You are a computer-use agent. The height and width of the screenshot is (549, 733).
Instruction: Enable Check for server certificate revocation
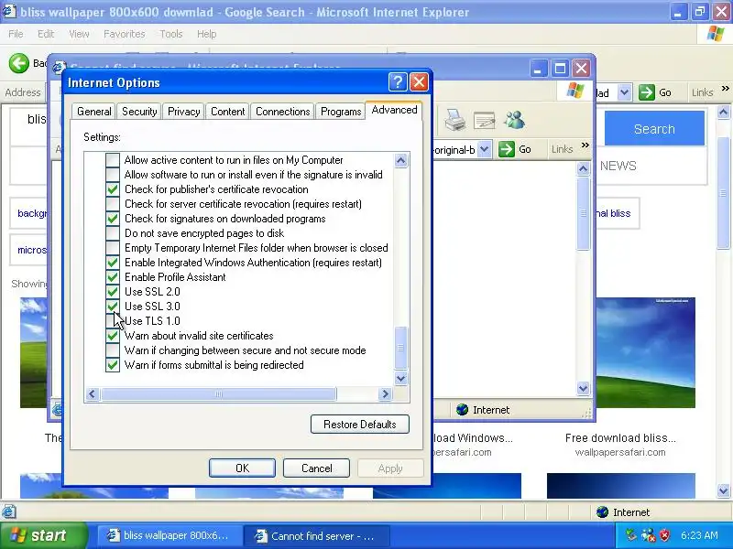tap(112, 203)
